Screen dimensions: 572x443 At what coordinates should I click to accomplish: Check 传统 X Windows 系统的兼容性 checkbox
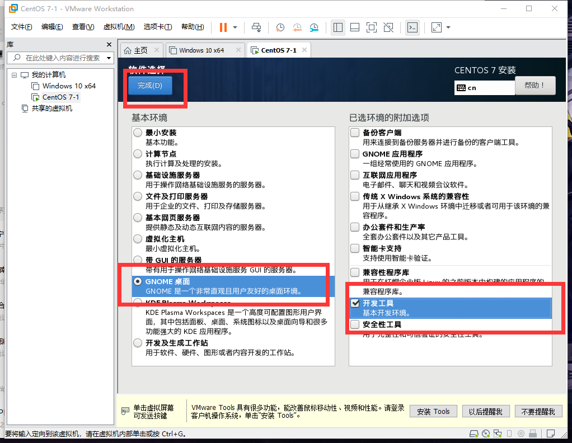(355, 196)
